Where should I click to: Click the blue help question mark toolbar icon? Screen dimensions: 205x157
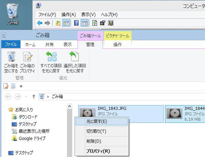[x=77, y=23]
